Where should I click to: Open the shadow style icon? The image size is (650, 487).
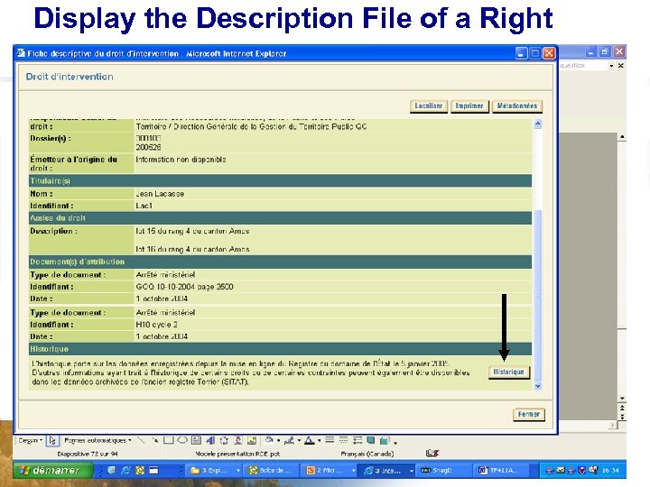[371, 440]
